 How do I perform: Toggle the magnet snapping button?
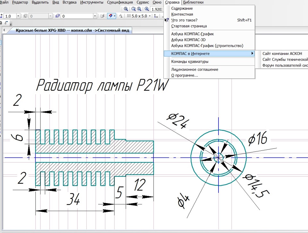point(111,16)
